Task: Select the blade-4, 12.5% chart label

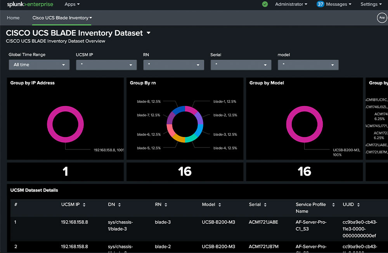Action: tap(225, 148)
